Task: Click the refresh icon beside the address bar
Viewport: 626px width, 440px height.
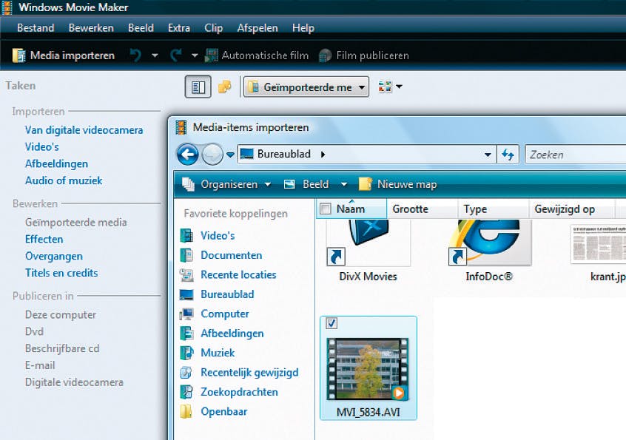Action: click(x=507, y=154)
